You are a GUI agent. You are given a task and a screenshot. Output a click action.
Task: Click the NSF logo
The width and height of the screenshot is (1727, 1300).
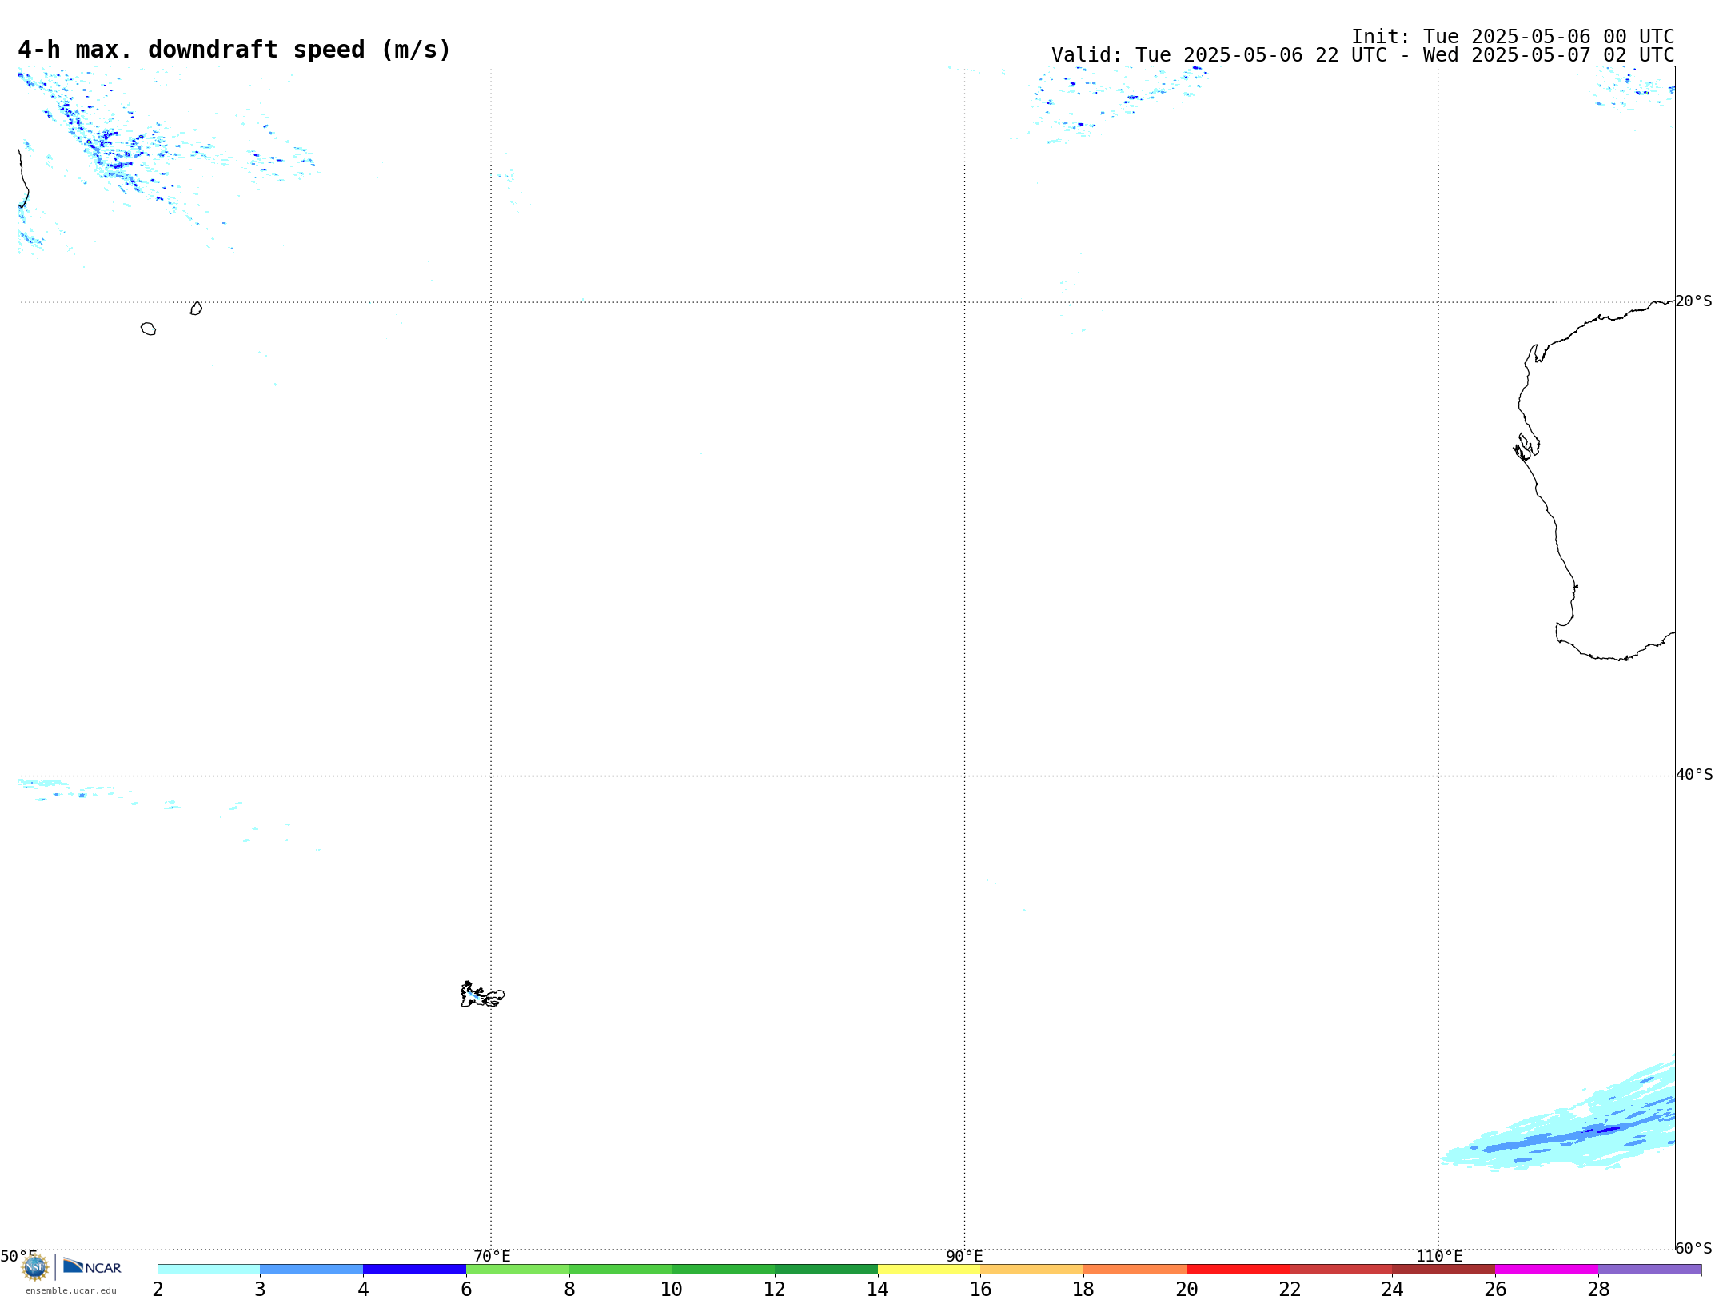[35, 1267]
